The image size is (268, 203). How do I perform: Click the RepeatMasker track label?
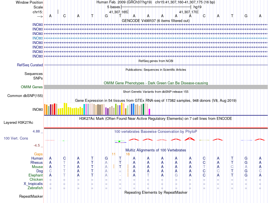pos(31,197)
